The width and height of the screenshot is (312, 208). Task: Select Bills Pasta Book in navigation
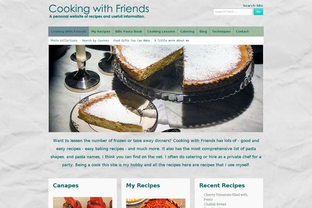pyautogui.click(x=129, y=31)
